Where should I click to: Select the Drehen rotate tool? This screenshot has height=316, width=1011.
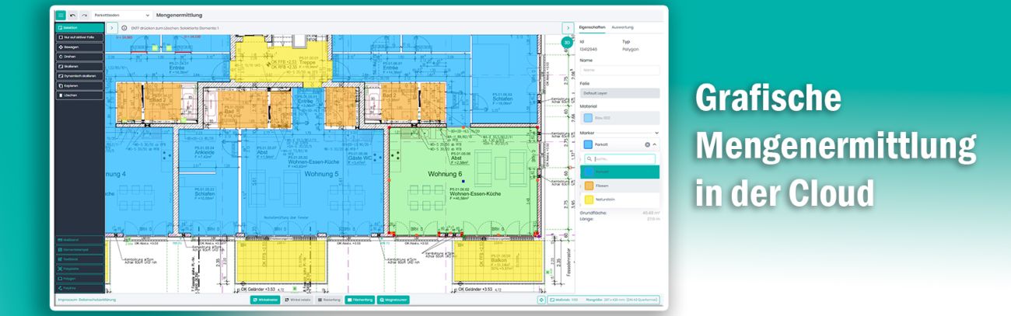79,57
